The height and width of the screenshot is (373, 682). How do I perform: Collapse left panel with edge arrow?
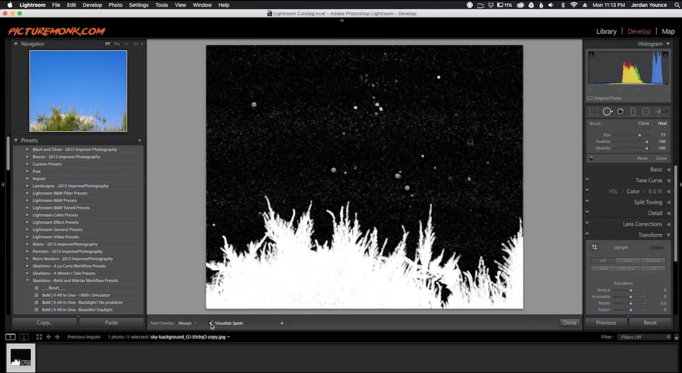pyautogui.click(x=3, y=184)
